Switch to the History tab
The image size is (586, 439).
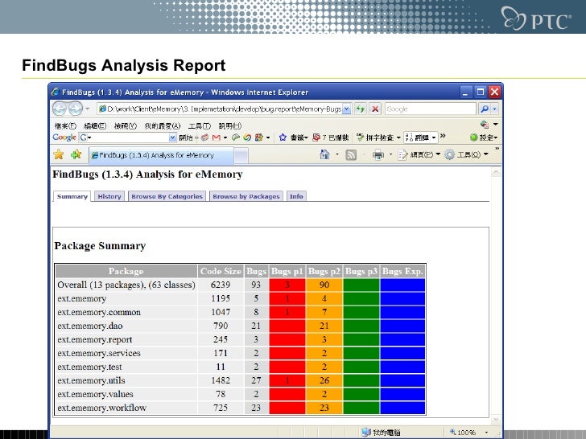[109, 196]
